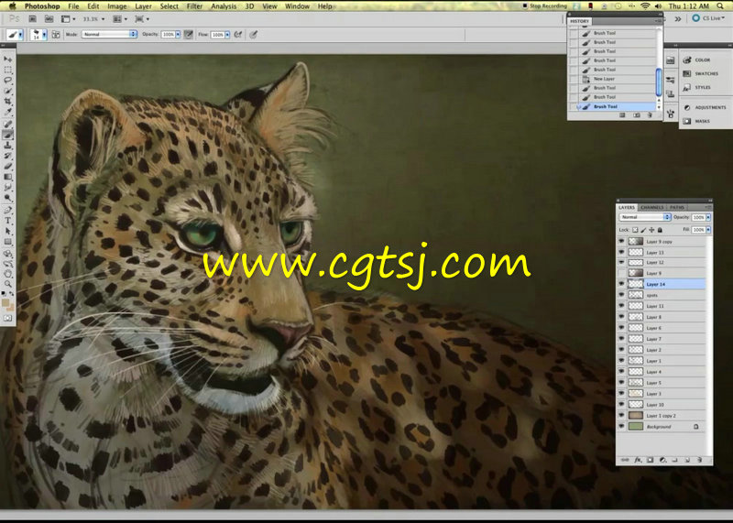The width and height of the screenshot is (733, 523).
Task: Open brush Opacity slider arrow in options bar
Action: coord(178,35)
